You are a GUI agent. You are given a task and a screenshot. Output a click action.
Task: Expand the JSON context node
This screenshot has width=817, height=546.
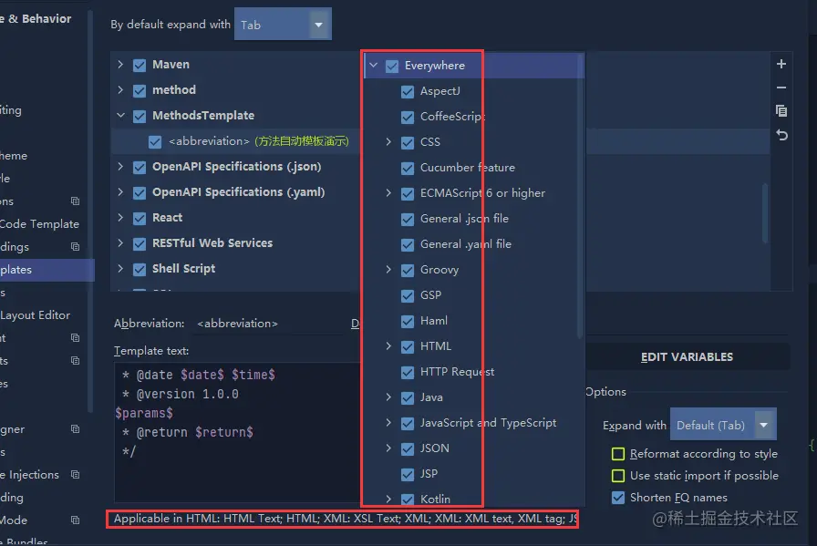coord(388,448)
